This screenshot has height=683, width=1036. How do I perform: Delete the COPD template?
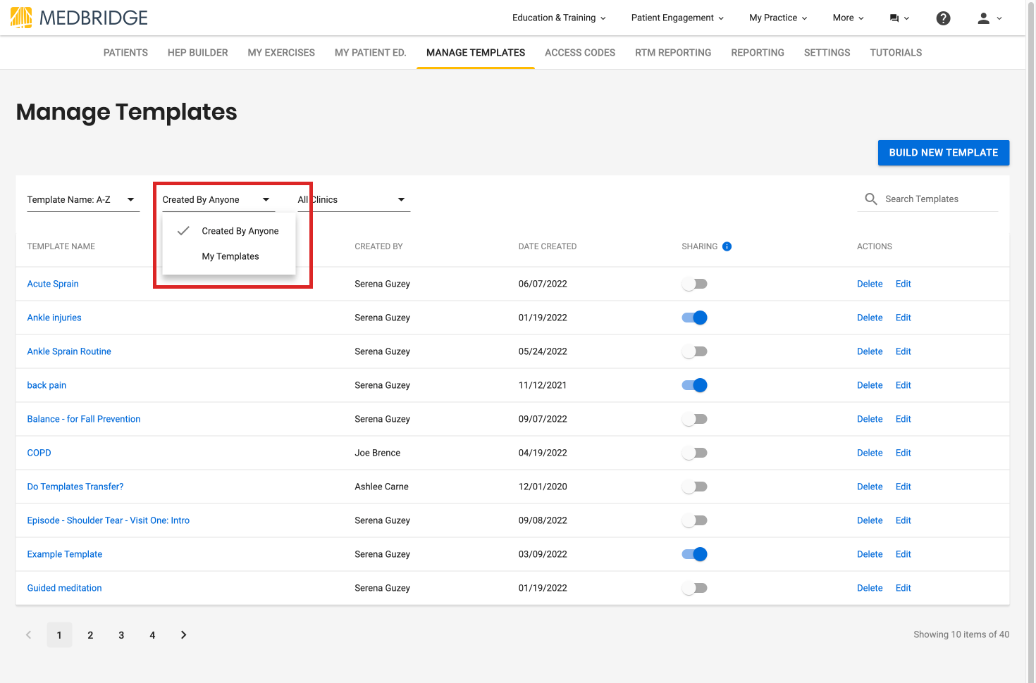[870, 453]
